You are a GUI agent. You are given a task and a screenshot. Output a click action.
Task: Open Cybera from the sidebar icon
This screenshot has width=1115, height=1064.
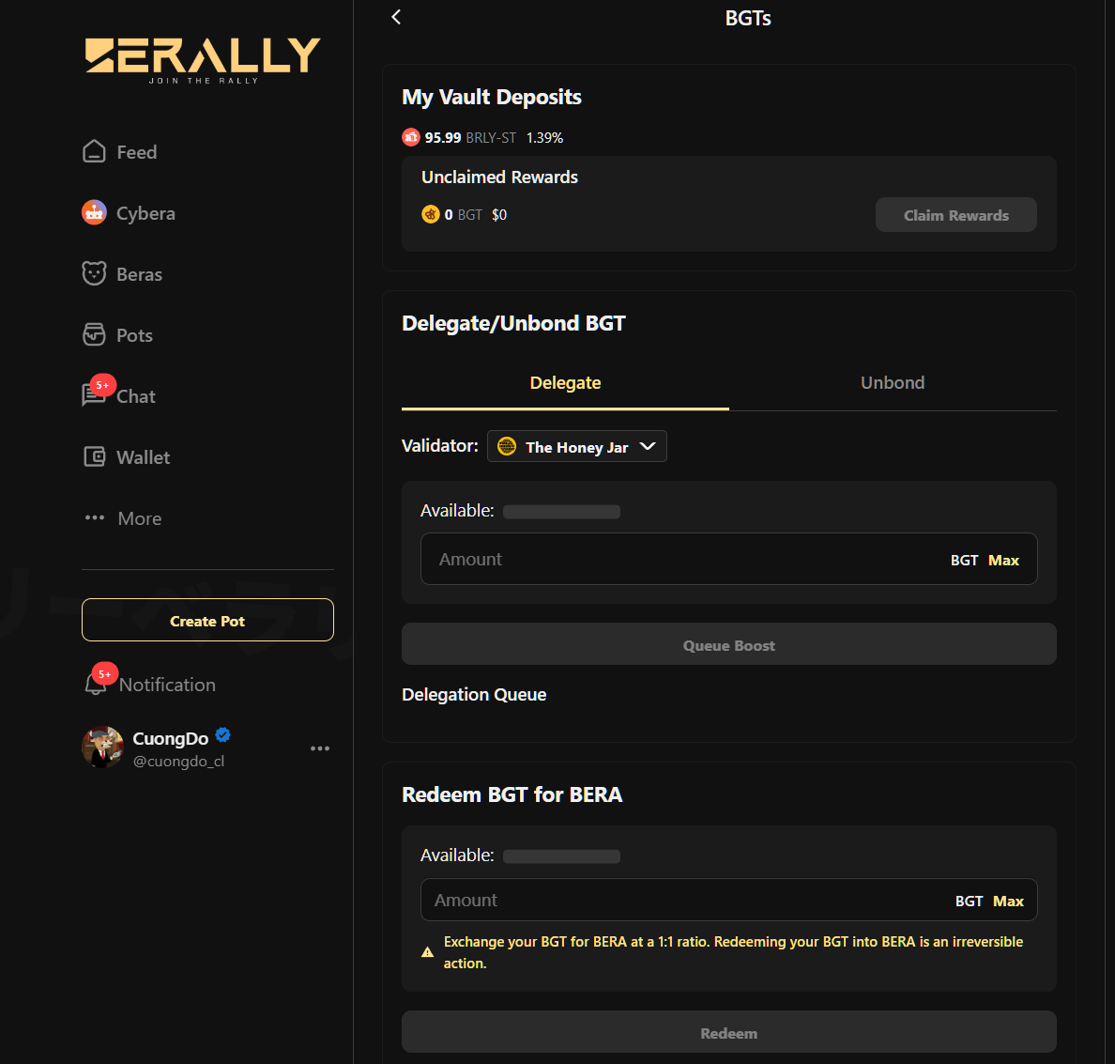tap(94, 213)
